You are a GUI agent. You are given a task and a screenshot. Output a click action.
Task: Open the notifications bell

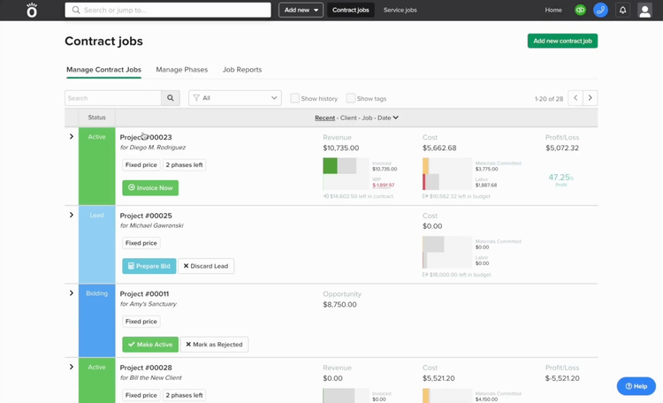tap(623, 10)
